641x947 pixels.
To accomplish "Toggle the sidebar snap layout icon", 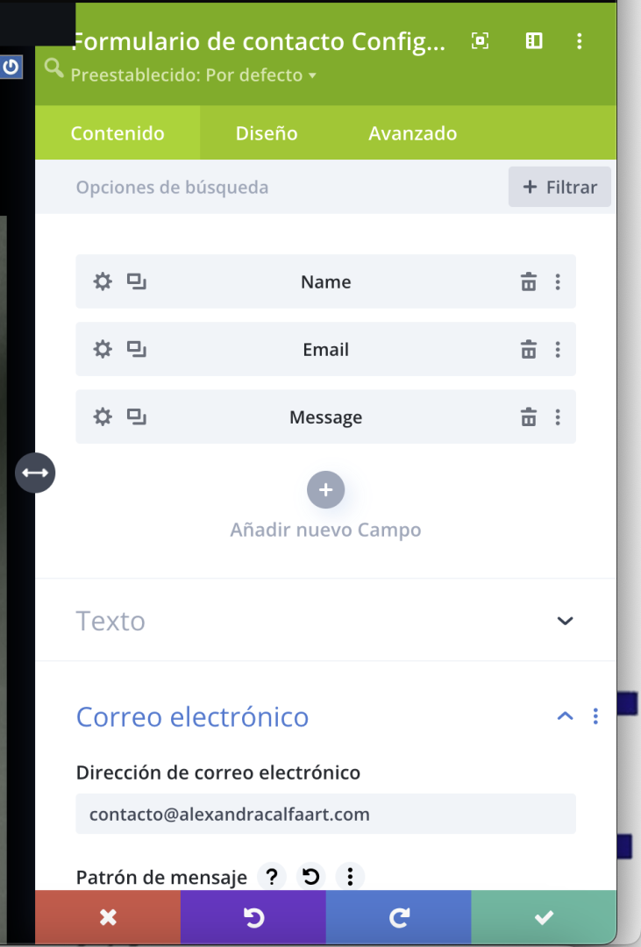I will tap(534, 40).
